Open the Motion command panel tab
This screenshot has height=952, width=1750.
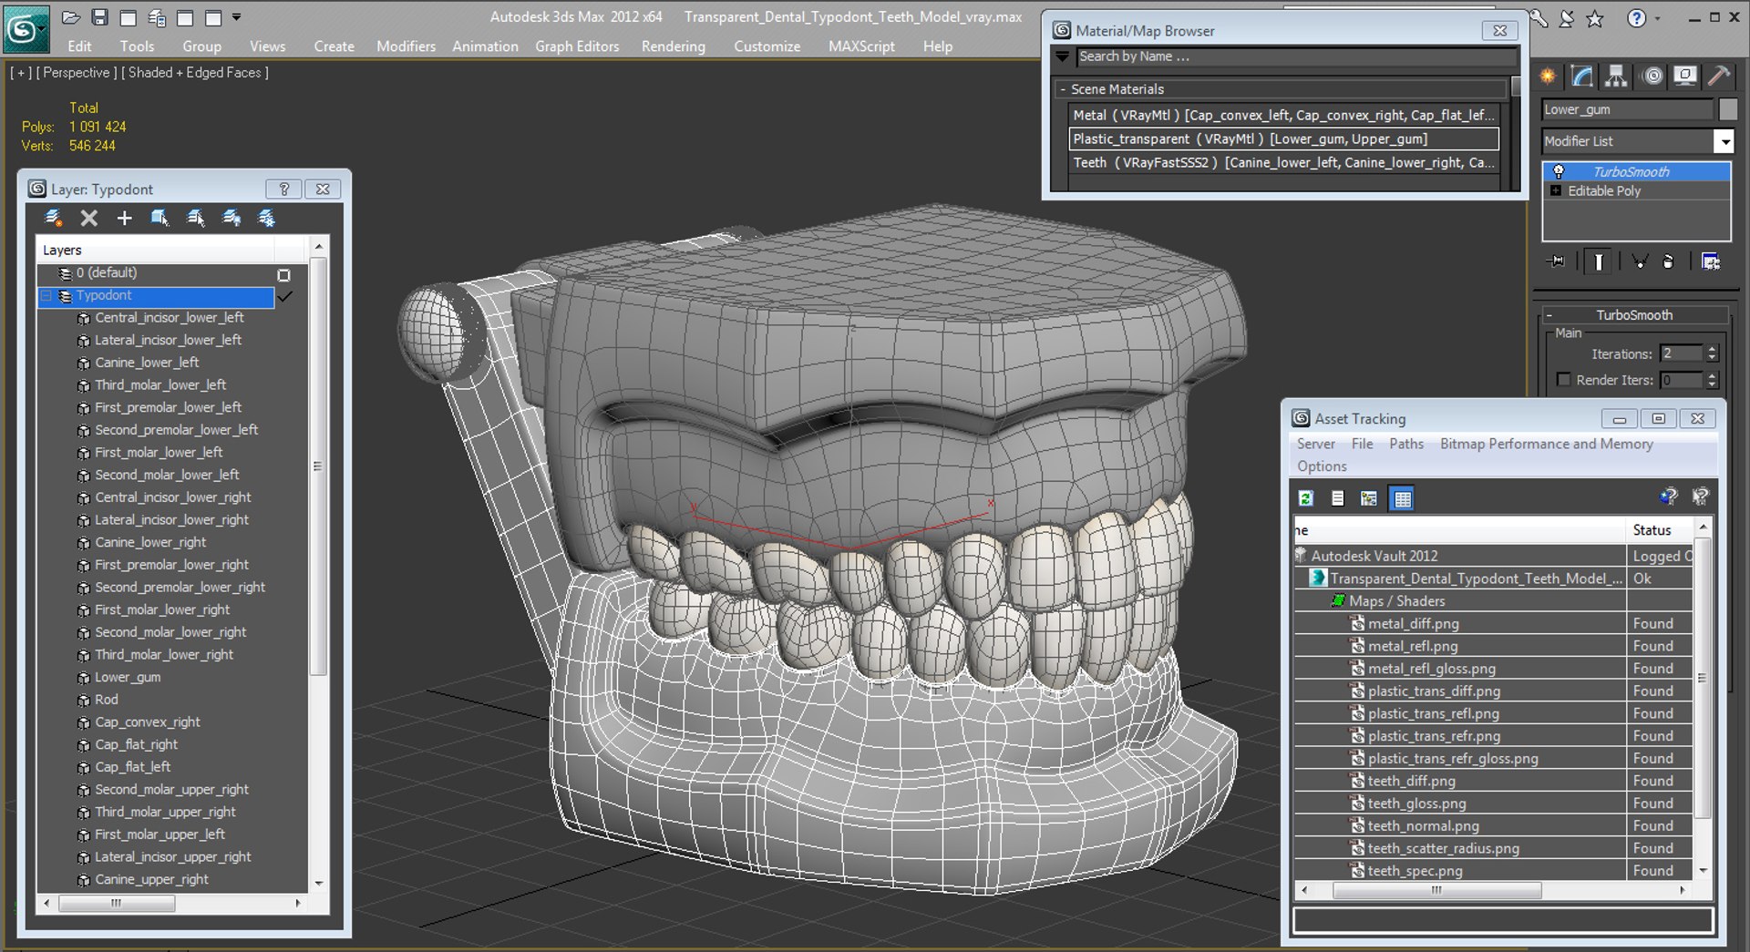(x=1652, y=77)
